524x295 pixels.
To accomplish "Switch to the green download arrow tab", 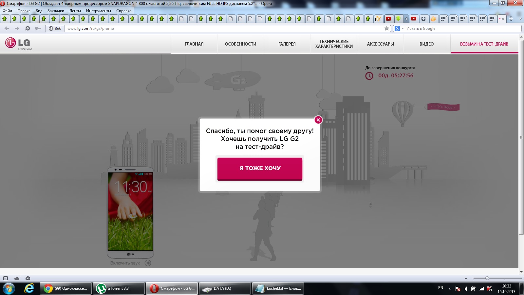I will tap(398, 19).
